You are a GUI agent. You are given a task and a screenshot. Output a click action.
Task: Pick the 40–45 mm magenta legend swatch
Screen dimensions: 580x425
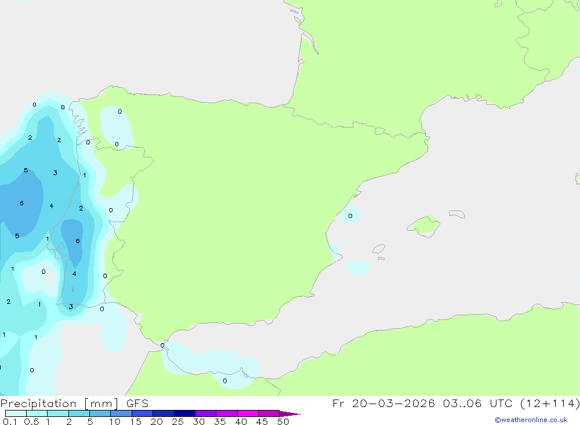tap(248, 413)
